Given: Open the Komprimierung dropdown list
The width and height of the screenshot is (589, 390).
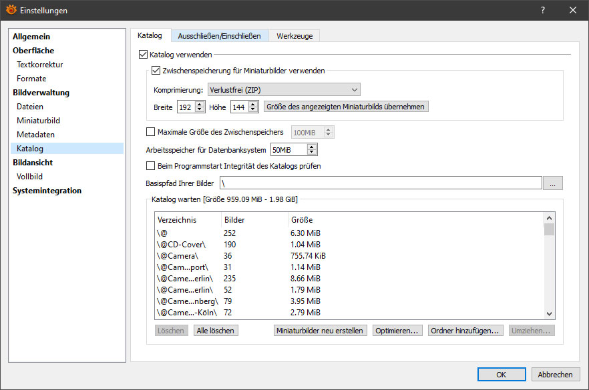Looking at the screenshot, I should pyautogui.click(x=283, y=89).
